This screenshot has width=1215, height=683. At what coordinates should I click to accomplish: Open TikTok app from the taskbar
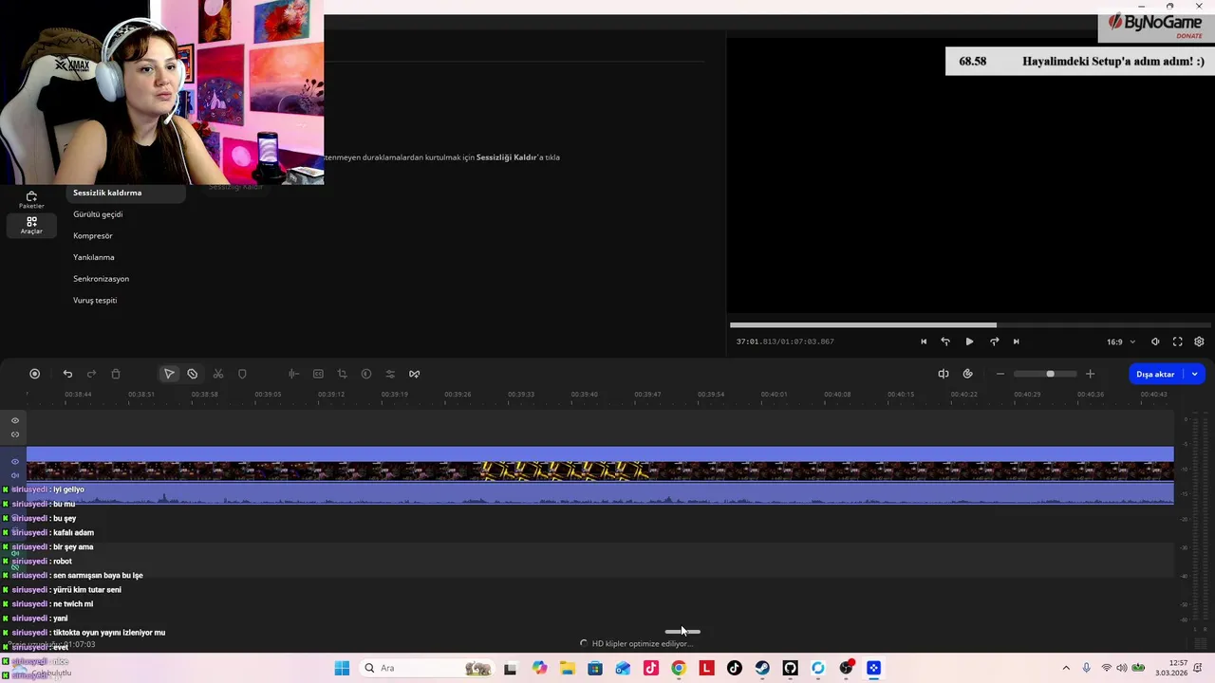(x=735, y=668)
